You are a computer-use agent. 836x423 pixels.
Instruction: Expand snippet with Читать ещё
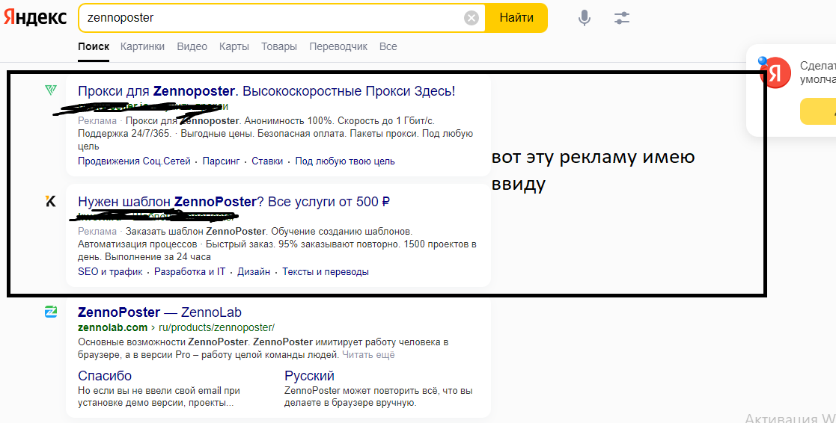point(368,355)
